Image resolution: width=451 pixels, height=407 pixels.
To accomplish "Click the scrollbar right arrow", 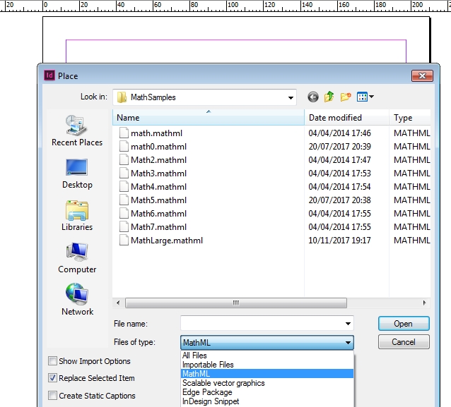I will [x=425, y=303].
